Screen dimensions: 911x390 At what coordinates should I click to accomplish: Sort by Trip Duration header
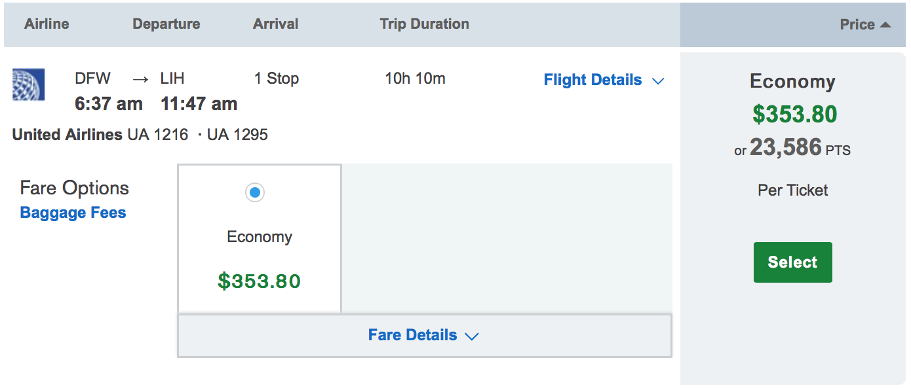pyautogui.click(x=424, y=24)
